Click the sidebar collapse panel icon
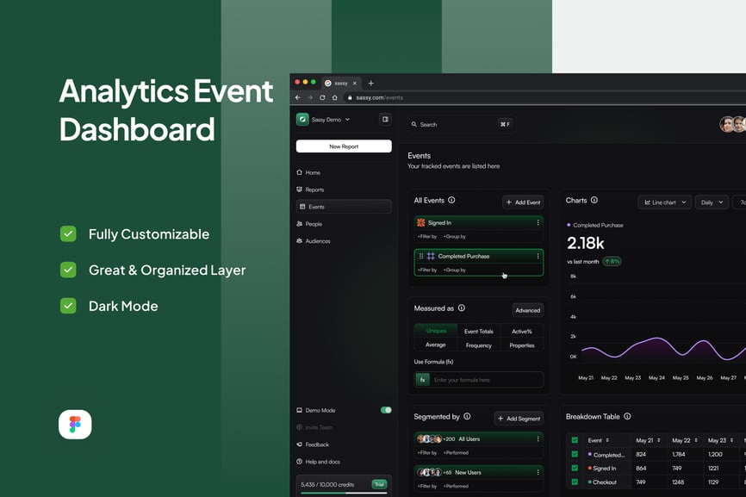Viewport: 746px width, 497px height. tap(385, 120)
